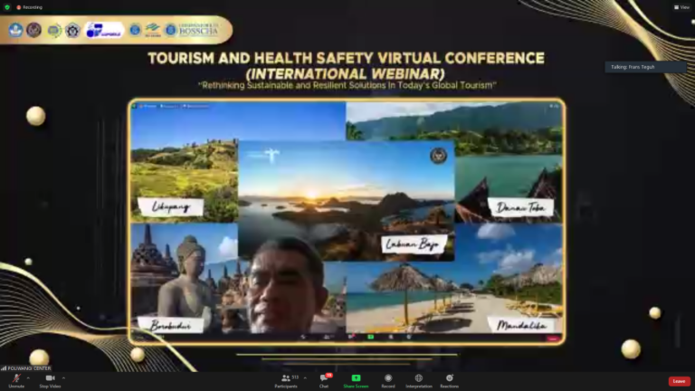This screenshot has width=695, height=391.
Task: Click the Borobudur photo label
Action: [x=171, y=326]
